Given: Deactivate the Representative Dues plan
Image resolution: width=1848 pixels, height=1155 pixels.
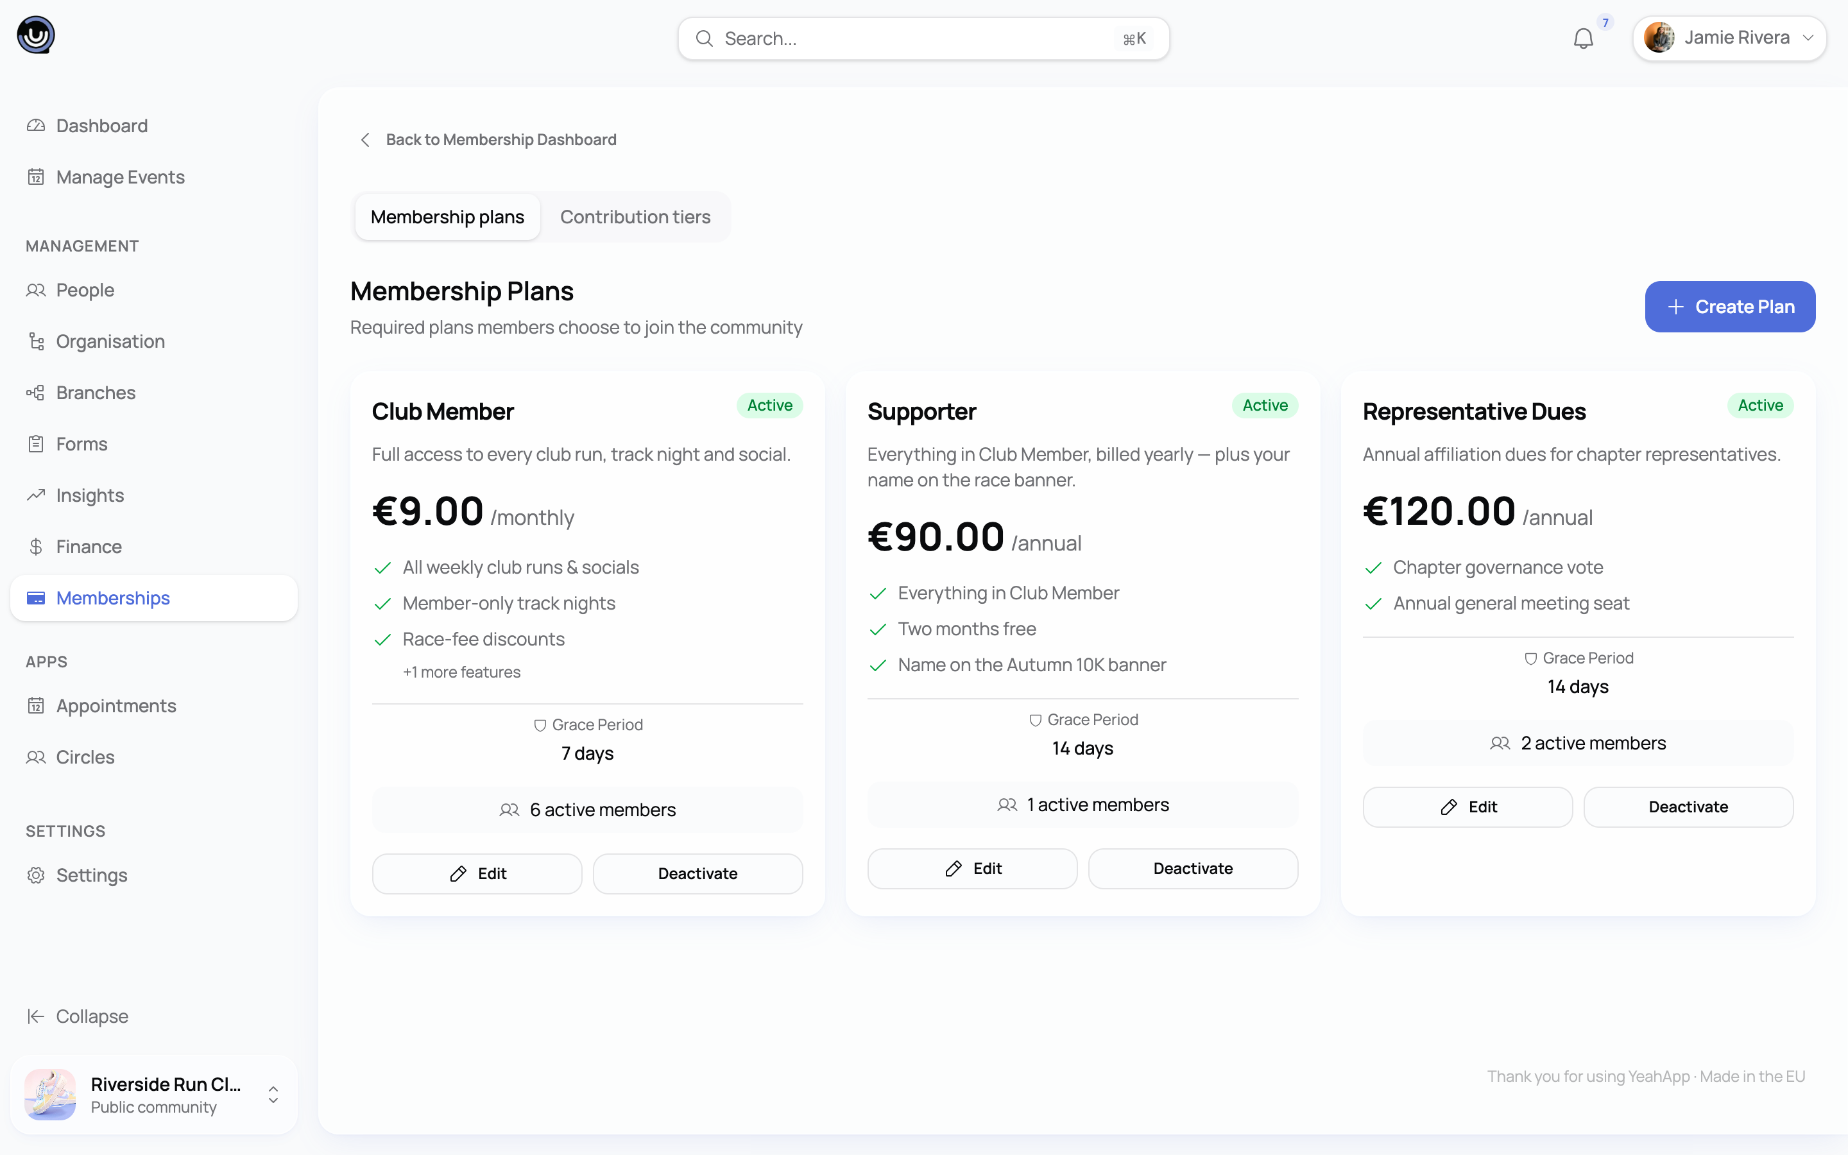Looking at the screenshot, I should point(1688,807).
